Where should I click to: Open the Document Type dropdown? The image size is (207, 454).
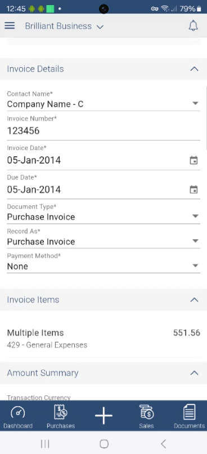(103, 214)
